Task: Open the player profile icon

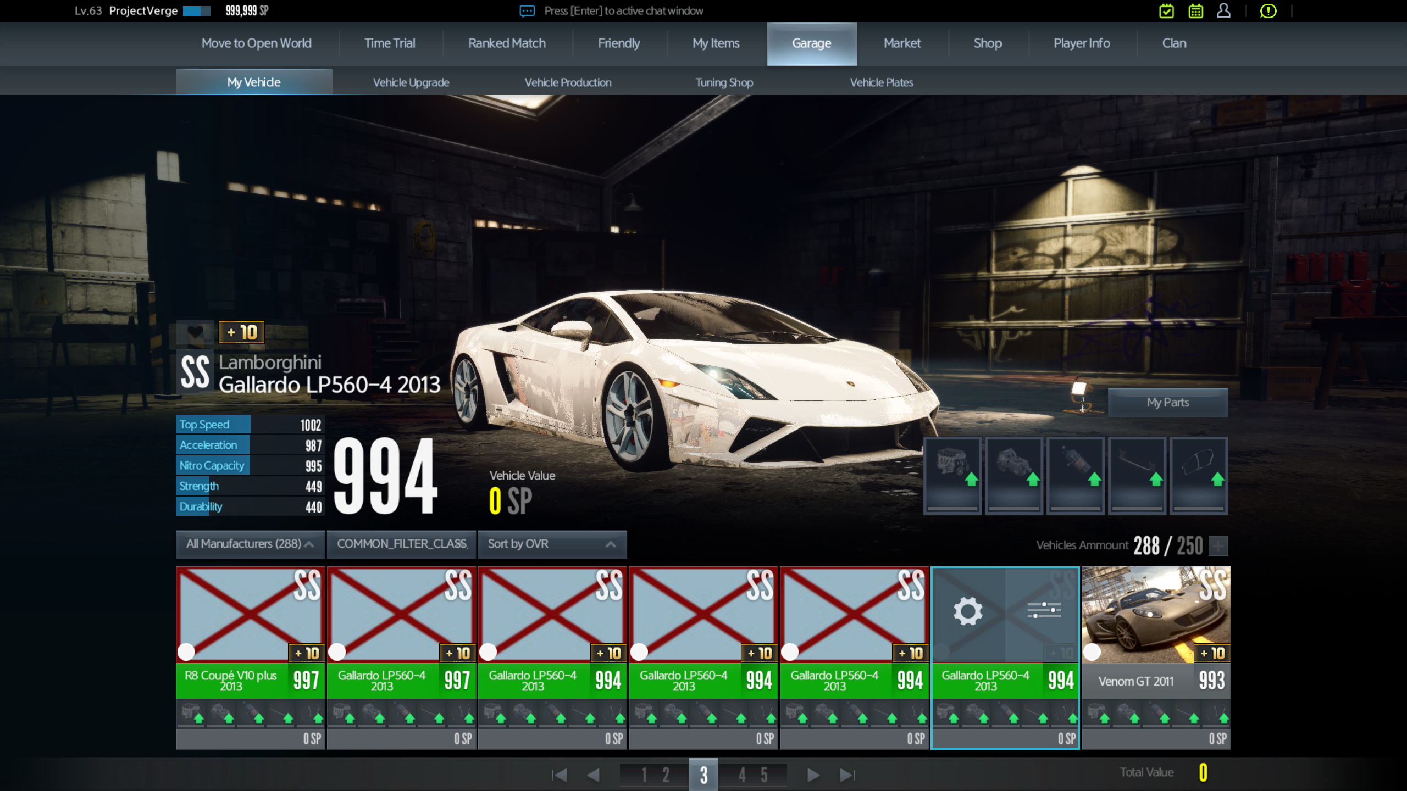Action: pos(1223,11)
